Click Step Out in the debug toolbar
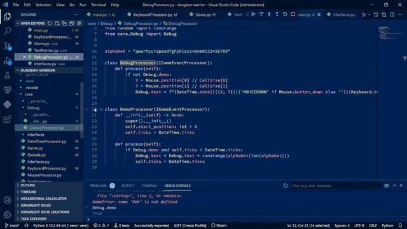Image resolution: width=407 pixels, height=229 pixels. [x=277, y=14]
